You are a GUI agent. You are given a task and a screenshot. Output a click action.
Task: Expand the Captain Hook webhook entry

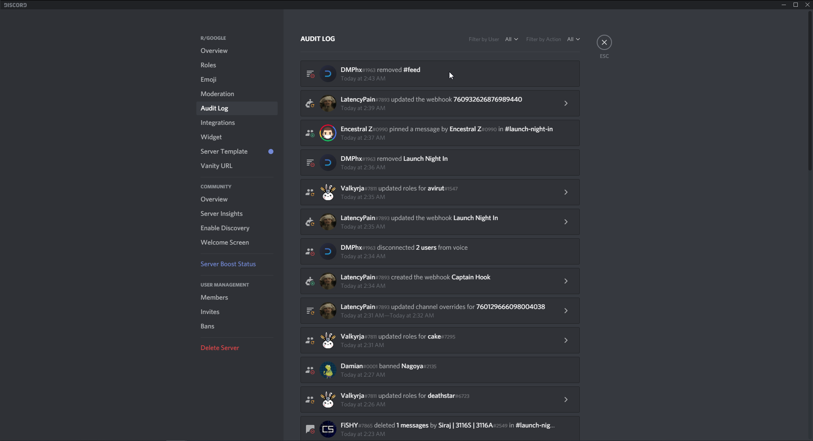566,281
